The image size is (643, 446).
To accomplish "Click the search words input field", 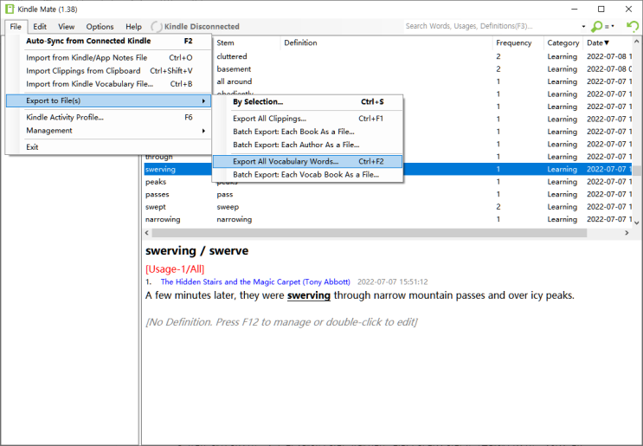I will [492, 26].
